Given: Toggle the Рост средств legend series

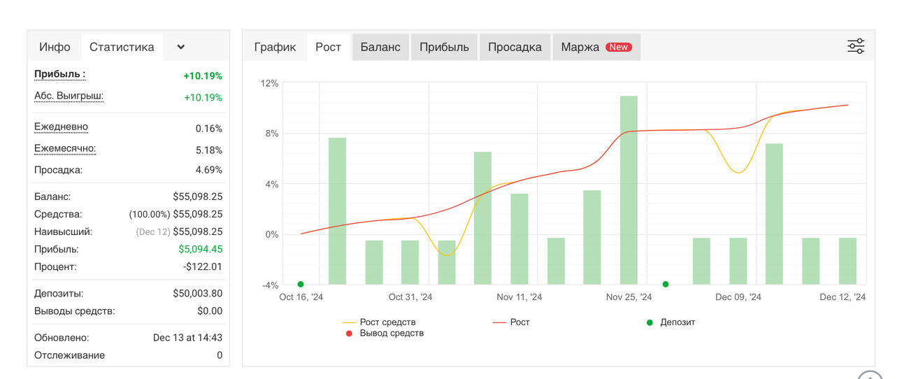Looking at the screenshot, I should coord(380,322).
